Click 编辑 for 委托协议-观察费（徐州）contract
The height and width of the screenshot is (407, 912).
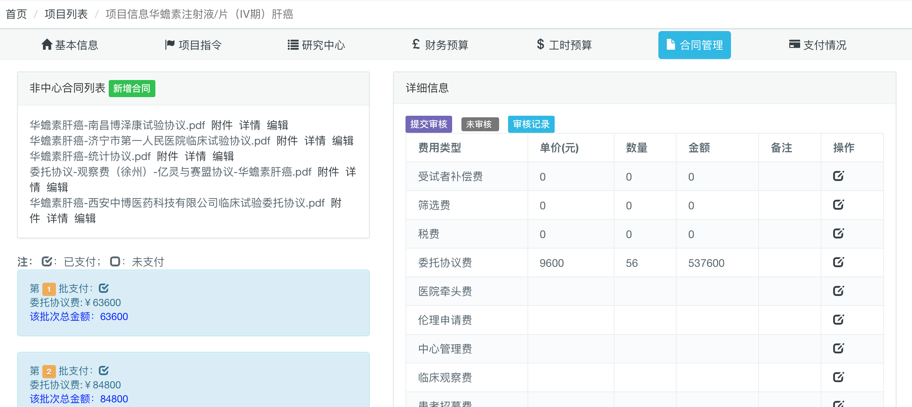(x=57, y=187)
